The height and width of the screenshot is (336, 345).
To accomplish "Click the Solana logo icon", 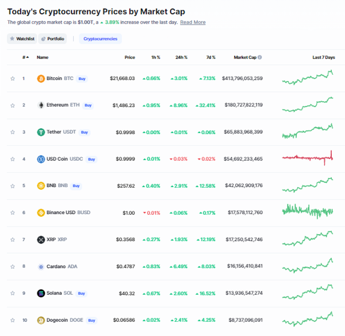I will [41, 293].
